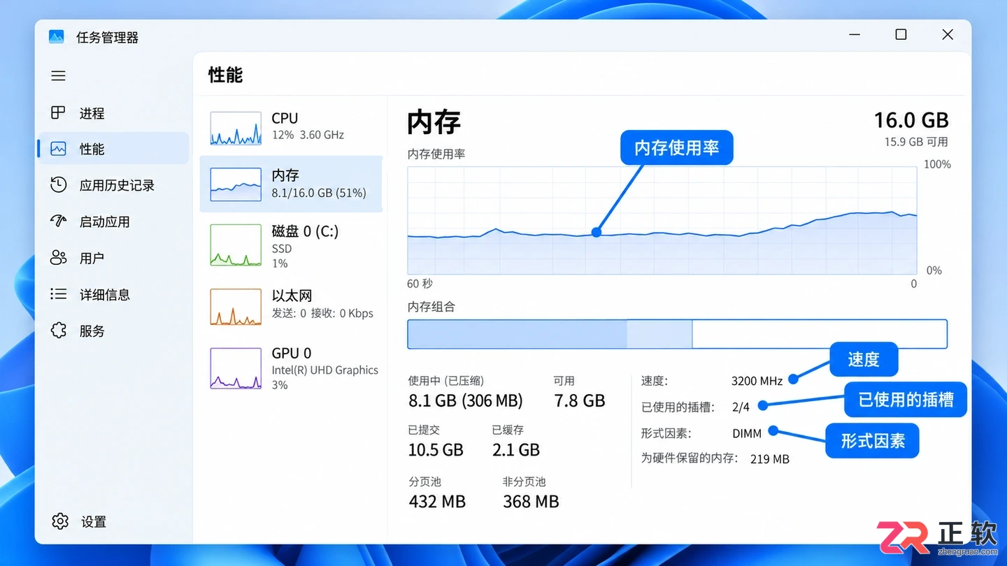Click the 任务管理器 app icon in title bar
This screenshot has width=1007, height=566.
[x=57, y=37]
